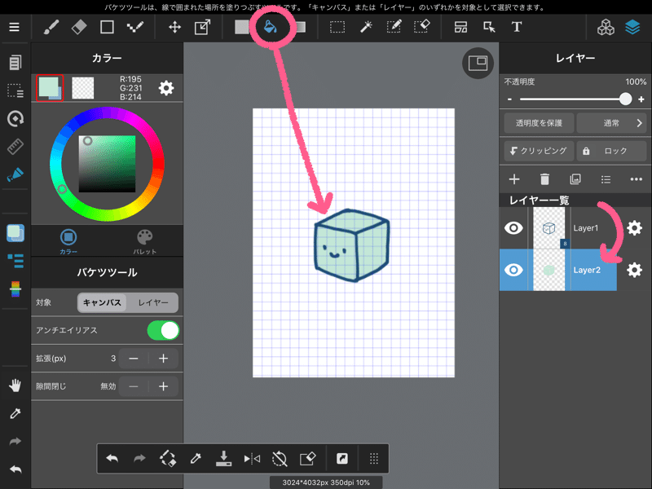This screenshot has width=652, height=489.
Task: Hide Layer2 using eye icon
Action: pos(513,270)
